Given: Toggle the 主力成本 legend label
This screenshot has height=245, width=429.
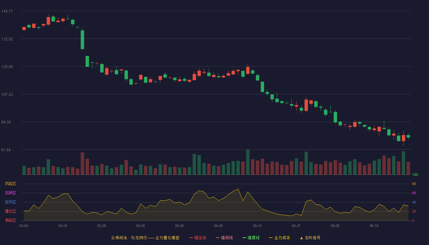Looking at the screenshot, I should click(x=282, y=238).
